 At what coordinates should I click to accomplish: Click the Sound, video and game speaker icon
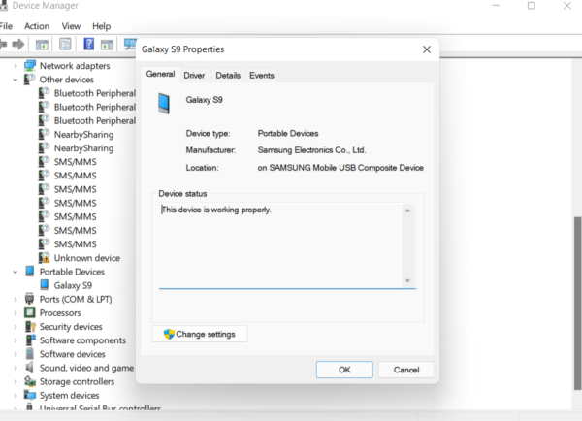click(29, 368)
